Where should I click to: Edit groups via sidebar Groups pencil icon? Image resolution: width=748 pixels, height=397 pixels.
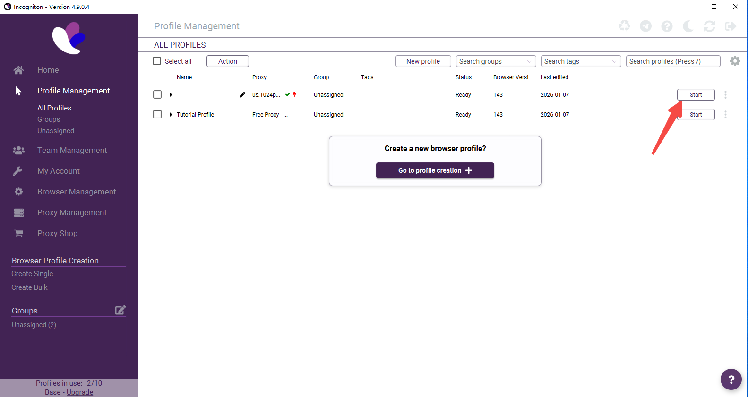(x=120, y=310)
